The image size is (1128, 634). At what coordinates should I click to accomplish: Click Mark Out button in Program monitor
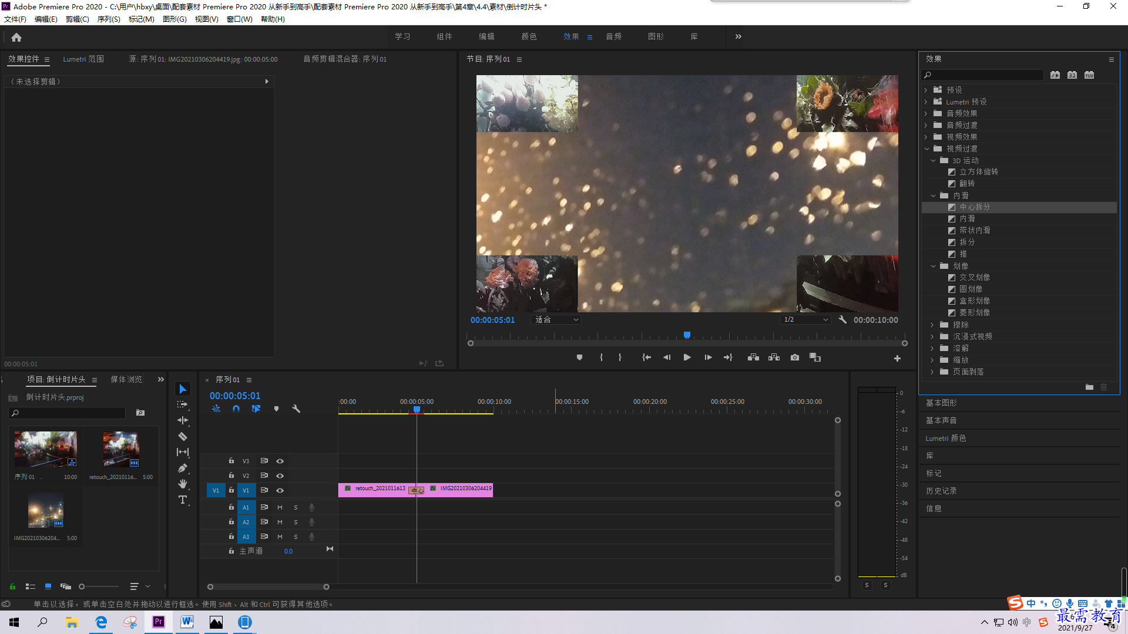tap(620, 358)
